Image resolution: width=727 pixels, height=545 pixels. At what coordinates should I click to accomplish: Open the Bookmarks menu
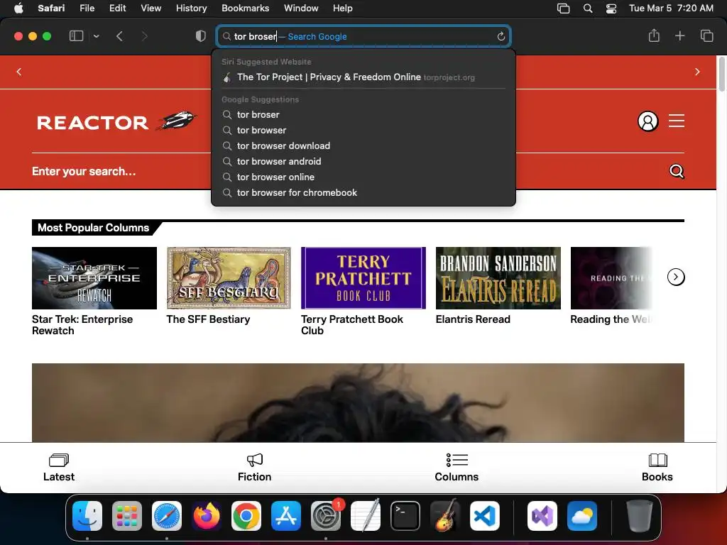[x=245, y=8]
